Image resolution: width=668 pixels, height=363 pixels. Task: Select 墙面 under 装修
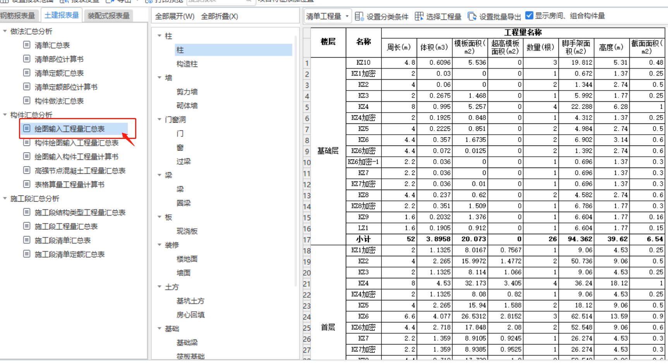pyautogui.click(x=184, y=273)
